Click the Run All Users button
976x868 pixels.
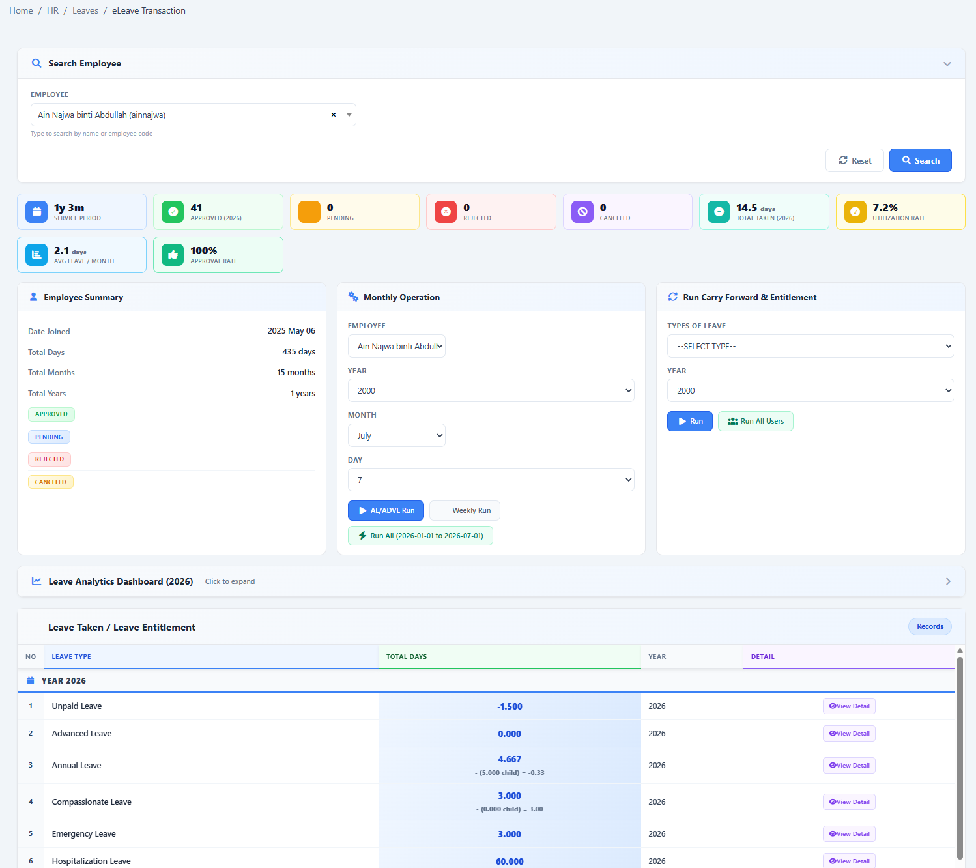coord(756,421)
